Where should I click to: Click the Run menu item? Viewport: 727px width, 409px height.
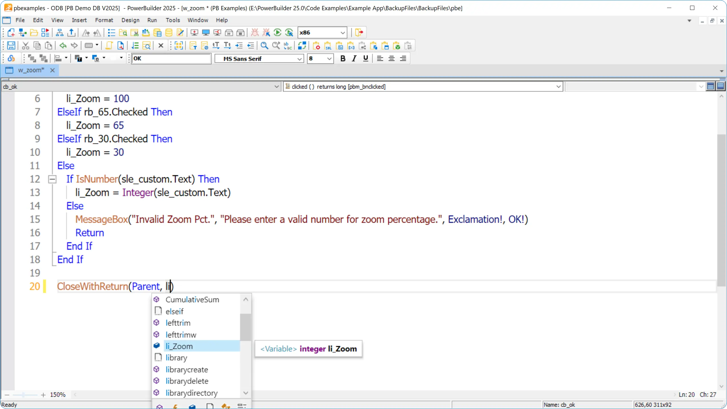point(152,20)
